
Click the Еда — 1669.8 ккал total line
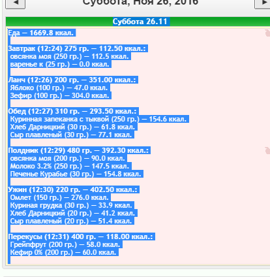tap(41, 33)
